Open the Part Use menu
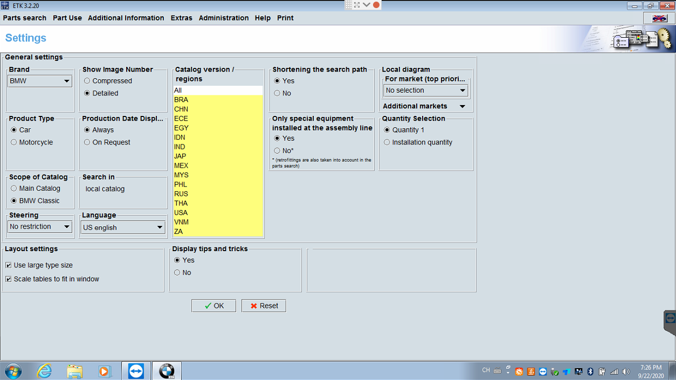 (x=67, y=18)
